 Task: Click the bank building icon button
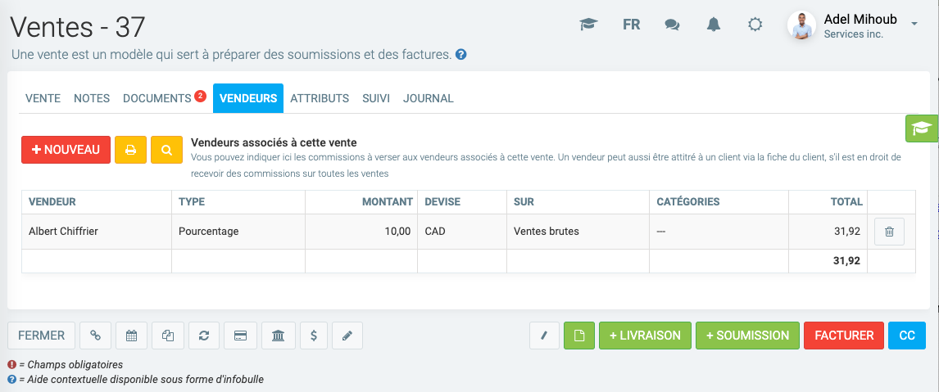[279, 336]
